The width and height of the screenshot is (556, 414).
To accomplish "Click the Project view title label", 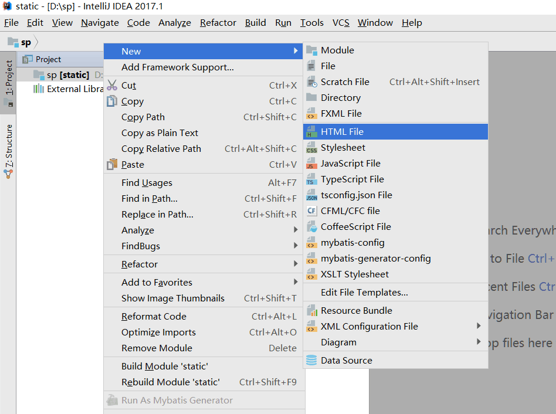I will (x=48, y=60).
